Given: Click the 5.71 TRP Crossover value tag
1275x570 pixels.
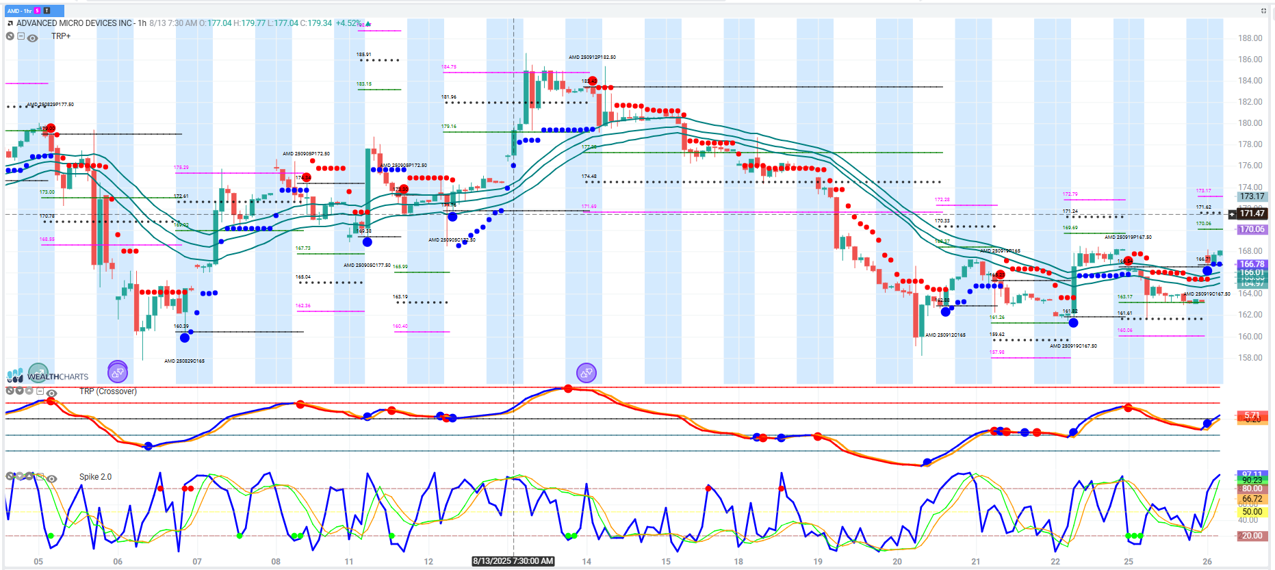Looking at the screenshot, I should click(1252, 415).
